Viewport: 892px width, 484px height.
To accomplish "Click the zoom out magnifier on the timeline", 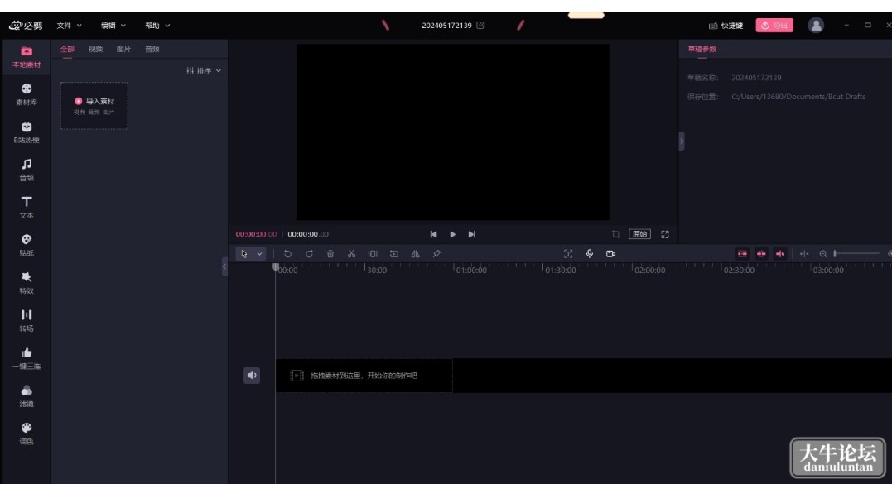I will click(823, 254).
